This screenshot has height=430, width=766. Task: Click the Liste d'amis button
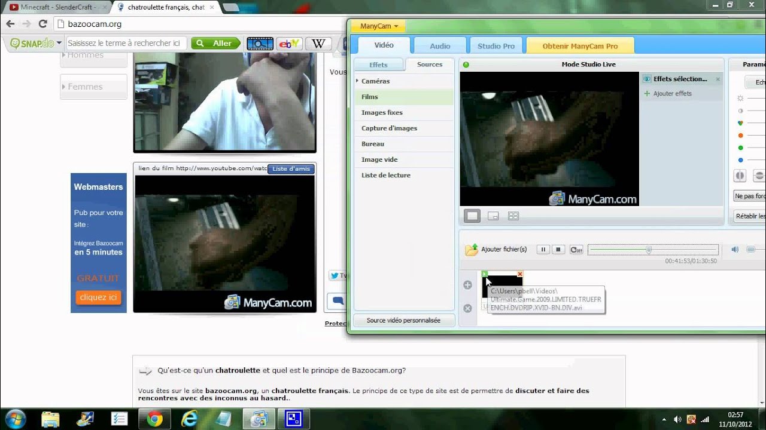coord(291,168)
